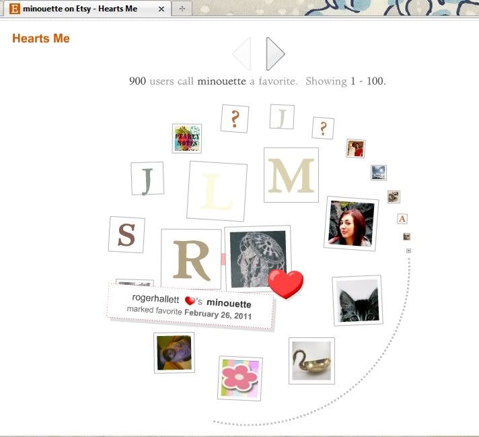This screenshot has width=479, height=437.
Task: Select the large letter R avatar tile
Action: pyautogui.click(x=191, y=260)
